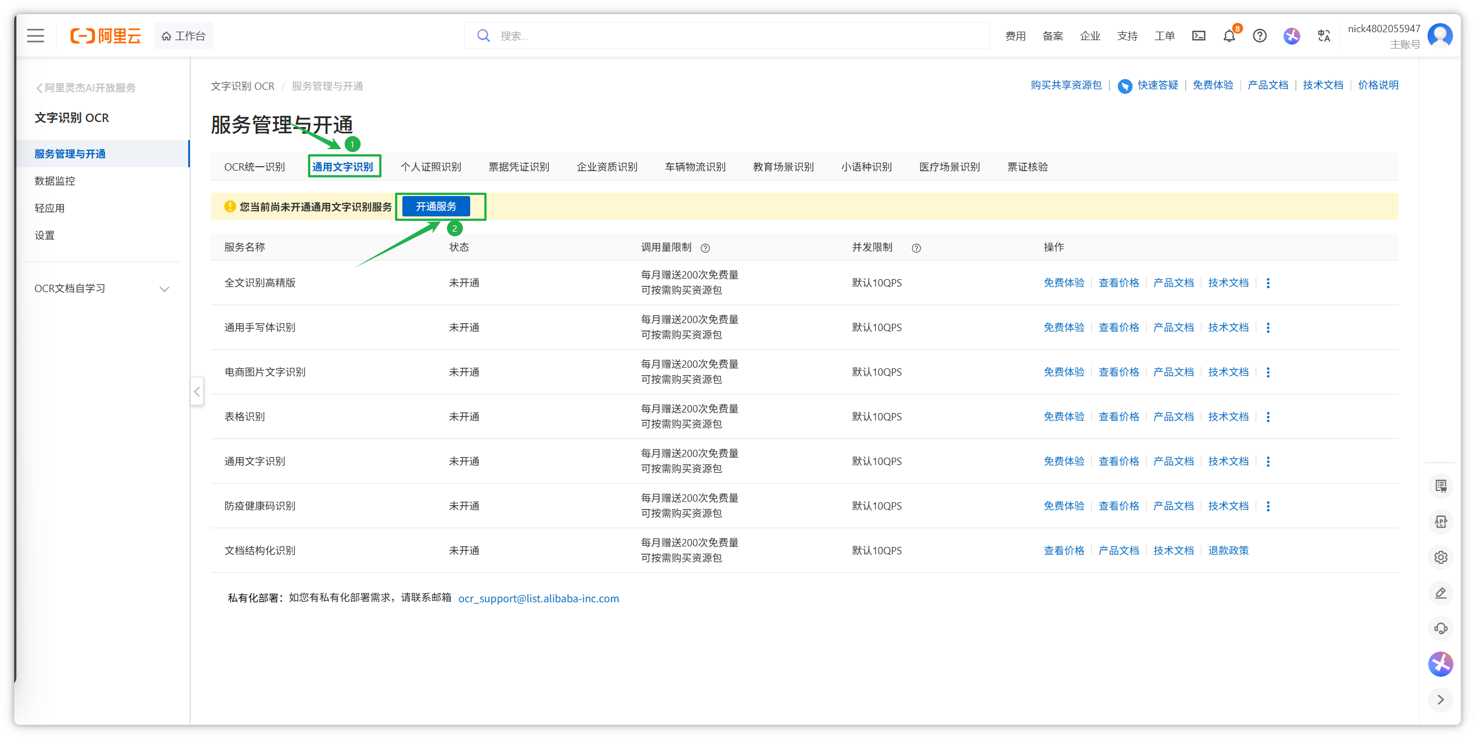Switch language via translation icon
1475x739 pixels.
(x=1324, y=36)
